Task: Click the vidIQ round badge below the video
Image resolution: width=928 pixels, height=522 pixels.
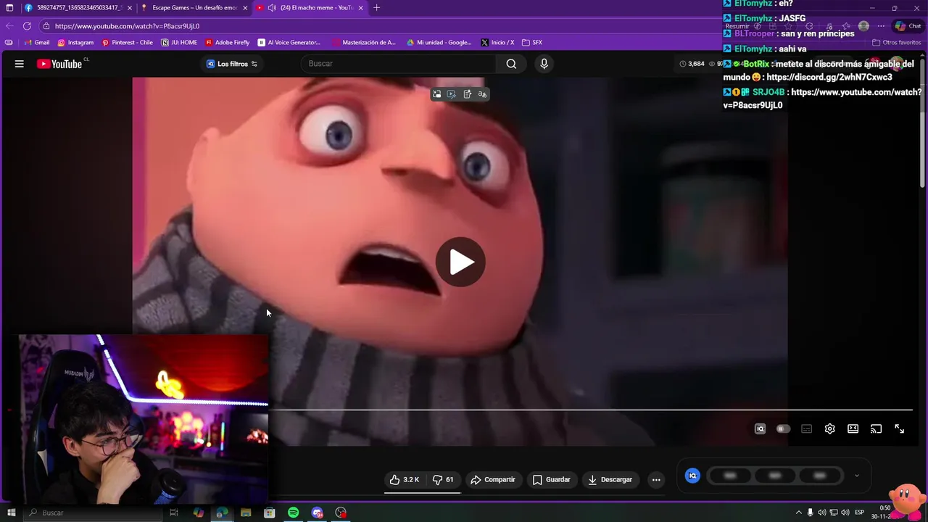Action: [x=692, y=476]
